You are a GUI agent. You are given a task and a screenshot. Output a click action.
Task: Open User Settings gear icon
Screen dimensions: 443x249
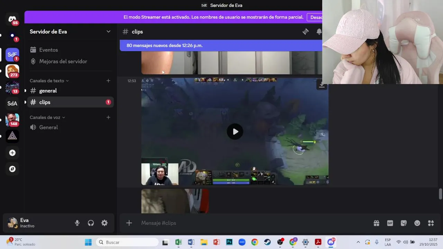105,223
